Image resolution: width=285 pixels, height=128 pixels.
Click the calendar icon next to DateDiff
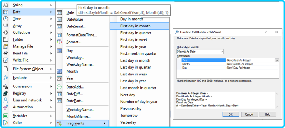tap(59, 94)
